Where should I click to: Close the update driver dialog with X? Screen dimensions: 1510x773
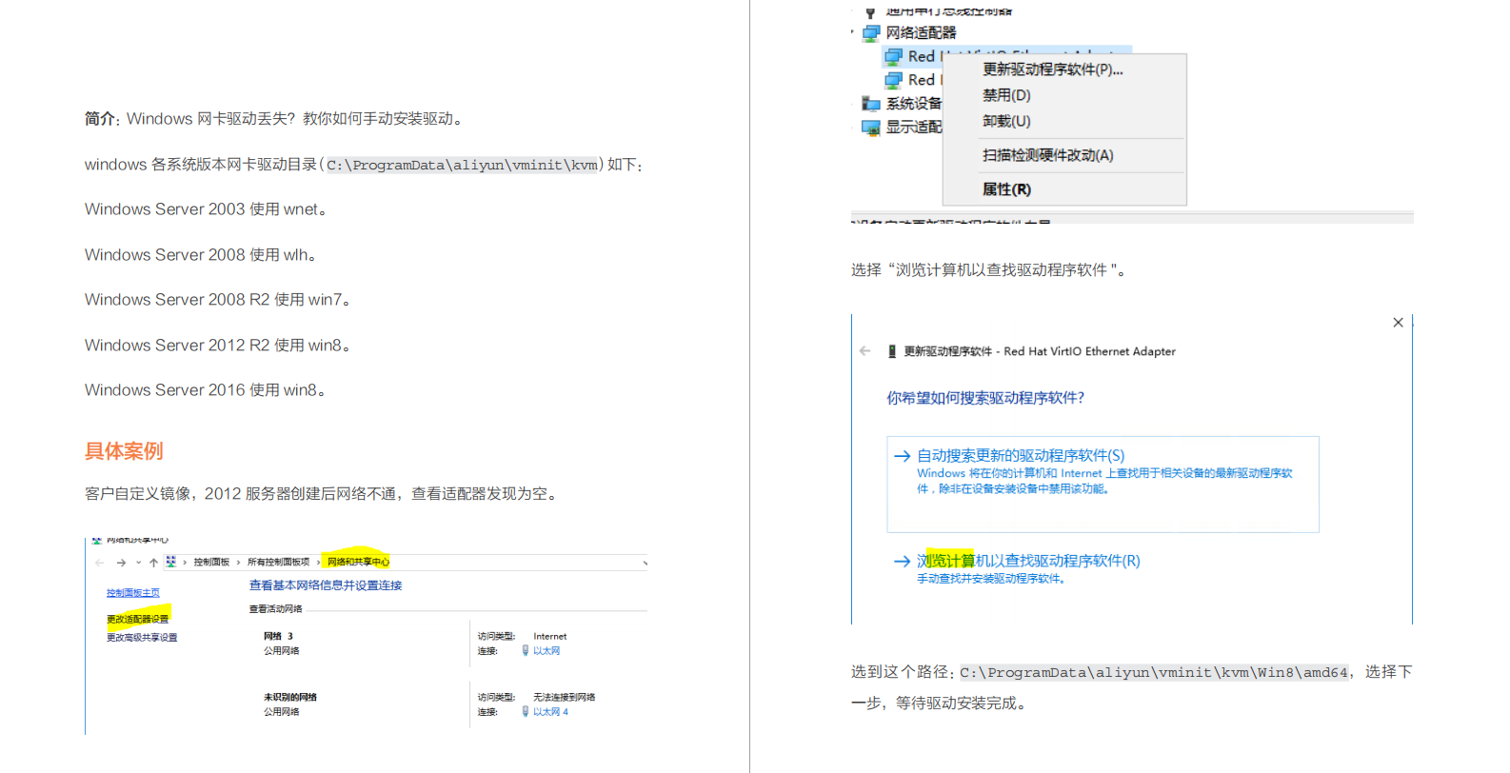point(1398,323)
